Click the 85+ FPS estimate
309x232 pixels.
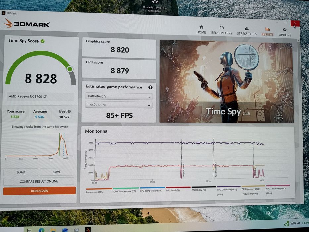click(120, 115)
